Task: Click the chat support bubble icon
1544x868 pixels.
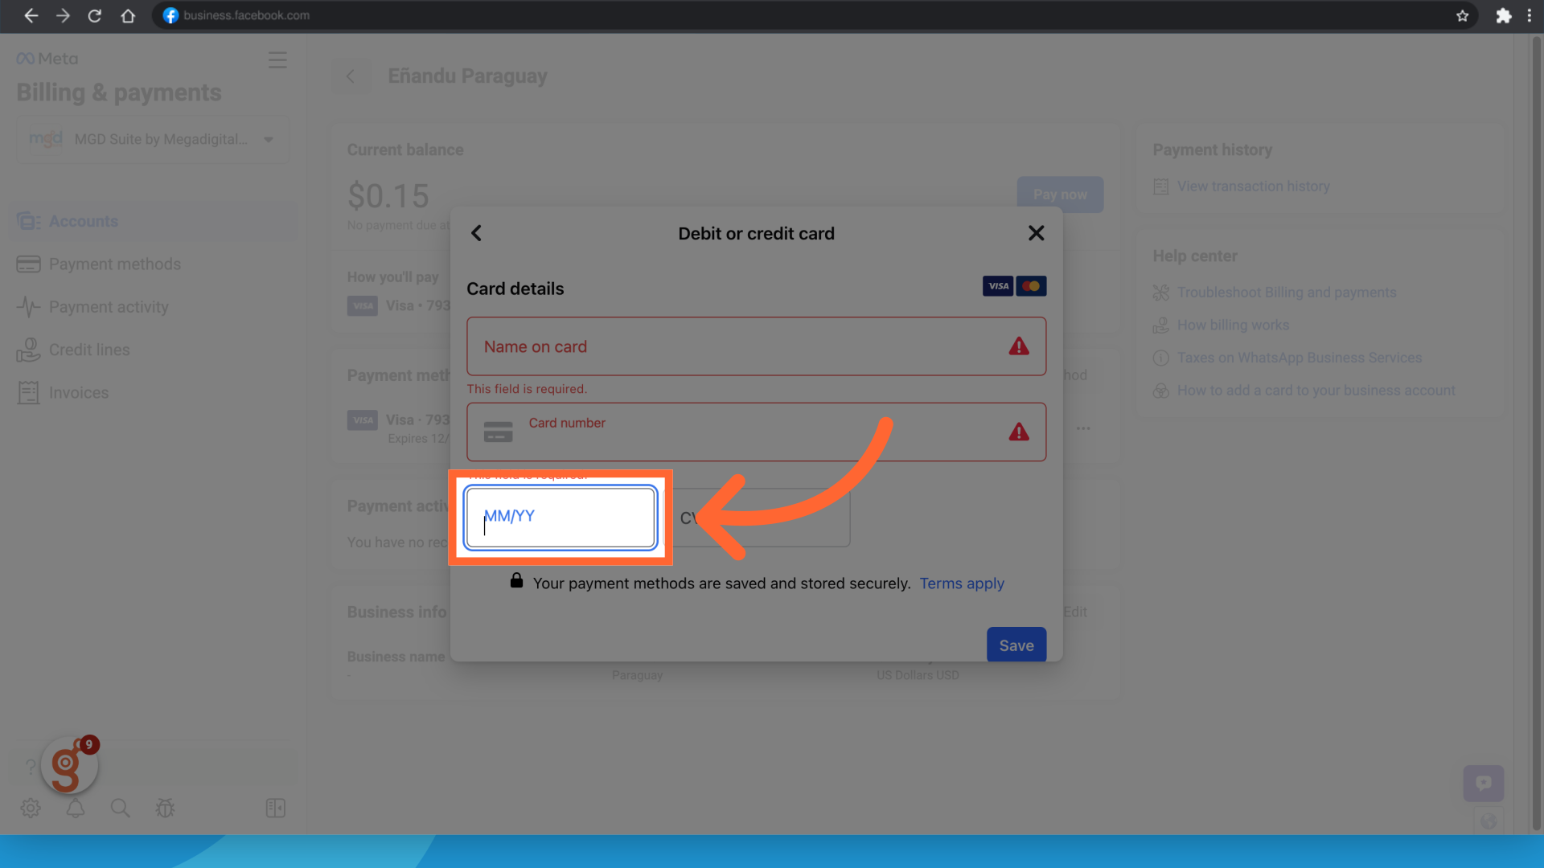Action: tap(1483, 783)
